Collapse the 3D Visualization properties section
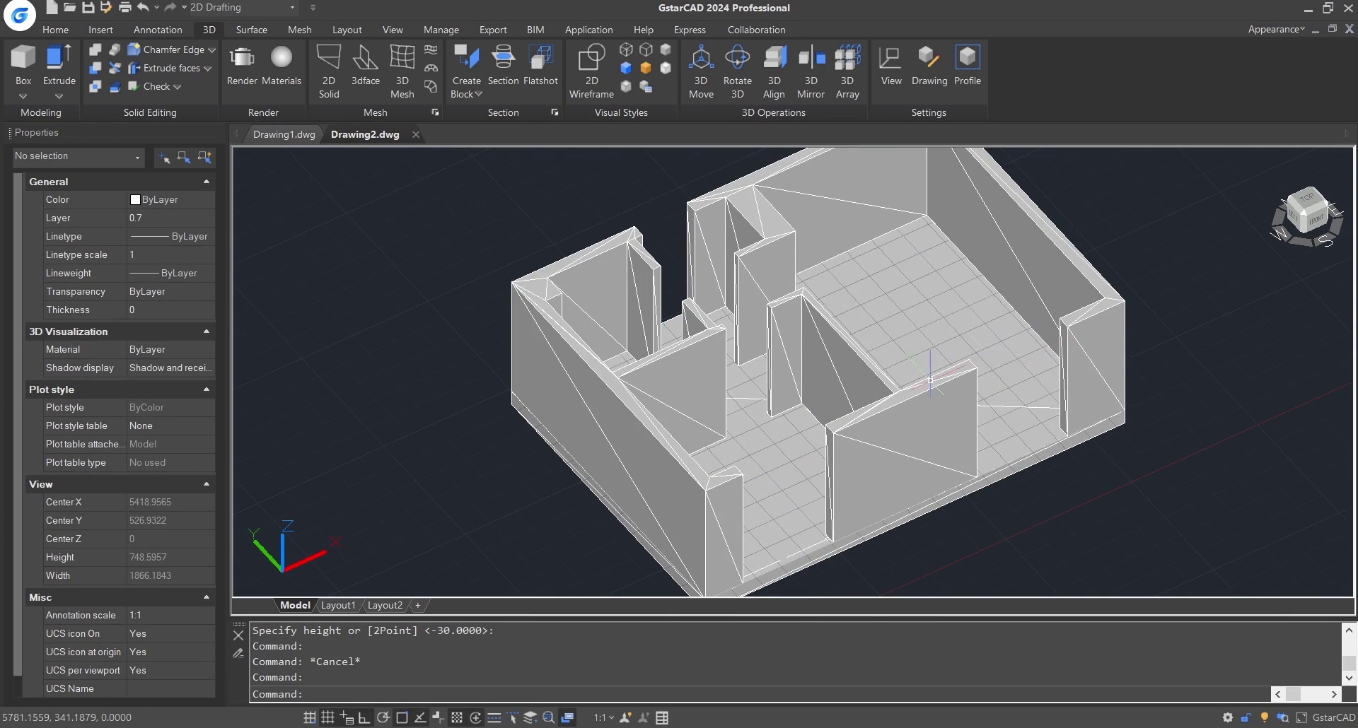1358x728 pixels. (207, 331)
